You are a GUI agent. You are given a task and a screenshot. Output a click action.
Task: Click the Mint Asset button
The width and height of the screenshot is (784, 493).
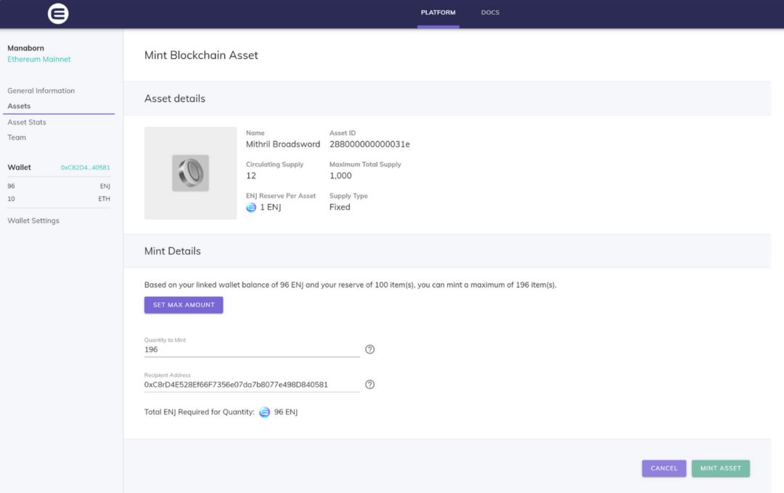(x=720, y=468)
